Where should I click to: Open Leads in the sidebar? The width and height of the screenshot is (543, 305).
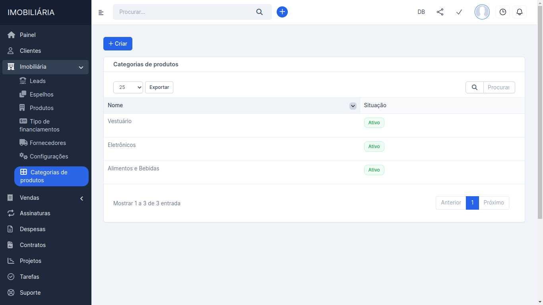38,81
